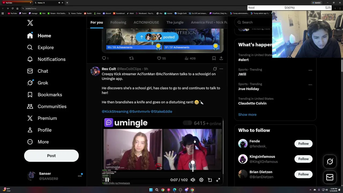Follow Fende

tap(303, 144)
